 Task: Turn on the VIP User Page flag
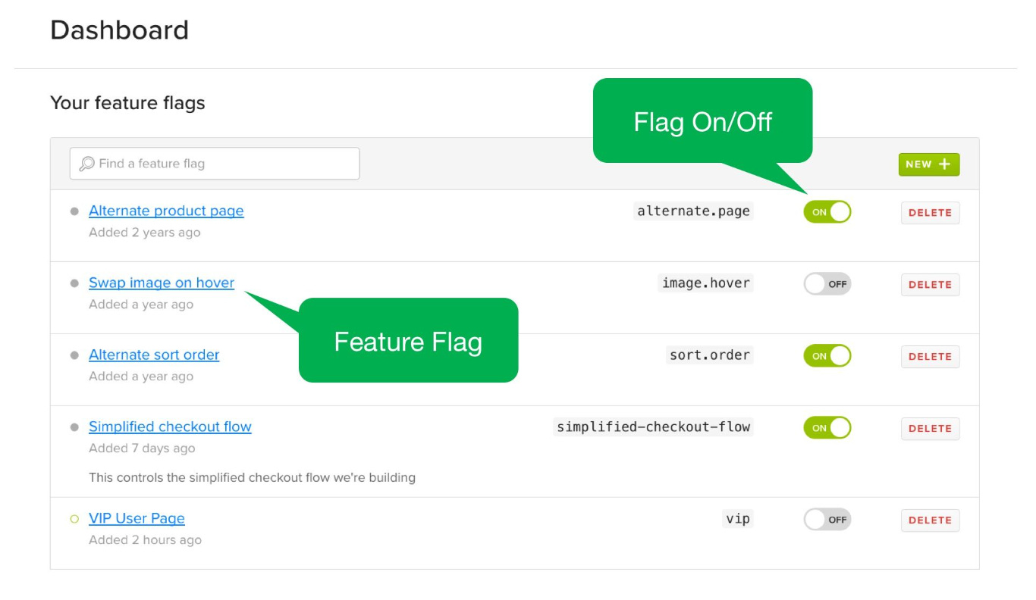(827, 519)
